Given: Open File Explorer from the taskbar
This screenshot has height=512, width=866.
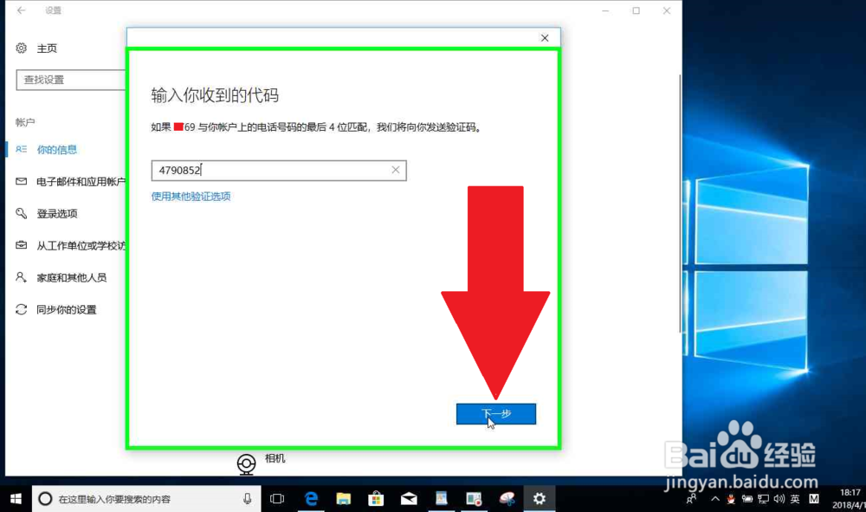Looking at the screenshot, I should [343, 498].
